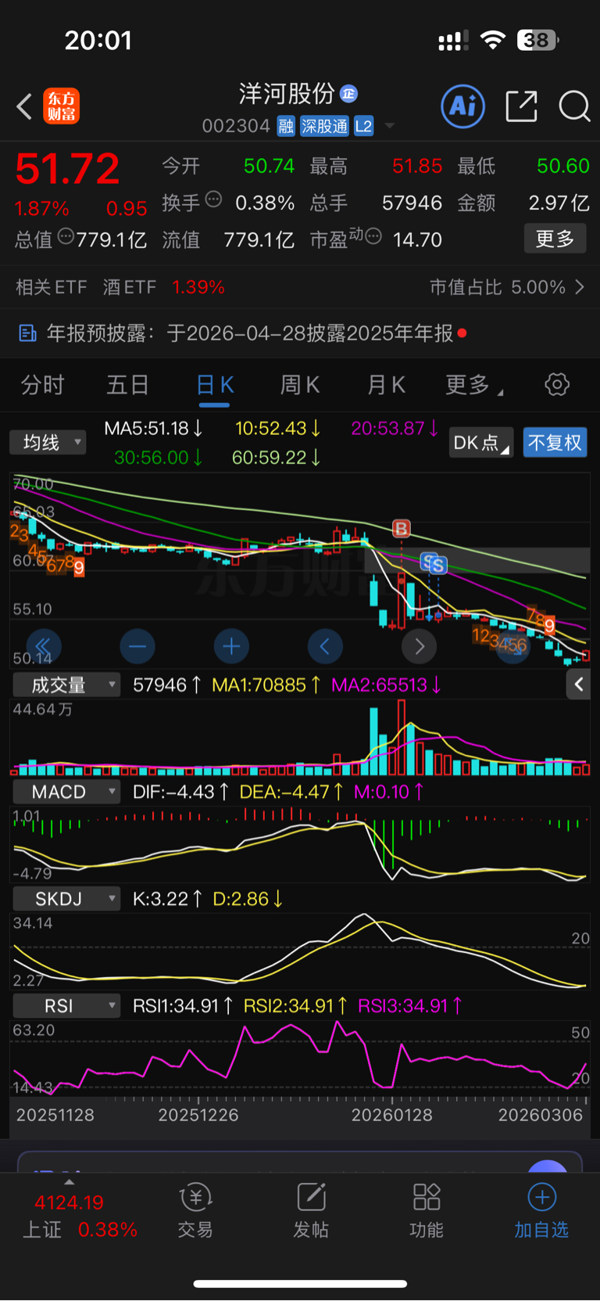Tap the MA5:51.18 value
The width and height of the screenshot is (600, 1301).
pos(153,429)
